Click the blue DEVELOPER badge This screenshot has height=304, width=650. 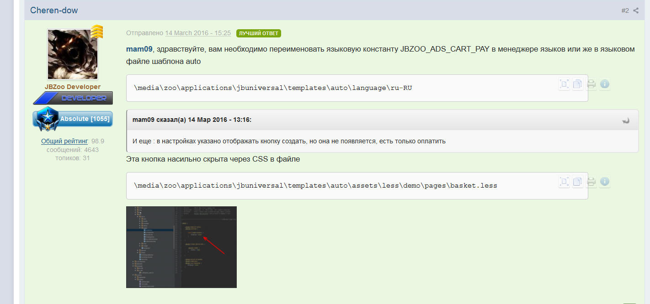click(x=73, y=98)
